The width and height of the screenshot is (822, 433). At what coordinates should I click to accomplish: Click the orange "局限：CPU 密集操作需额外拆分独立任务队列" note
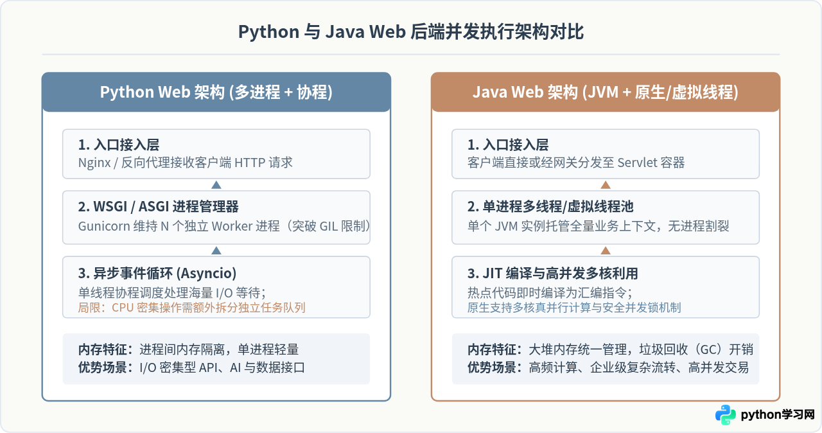(x=192, y=308)
